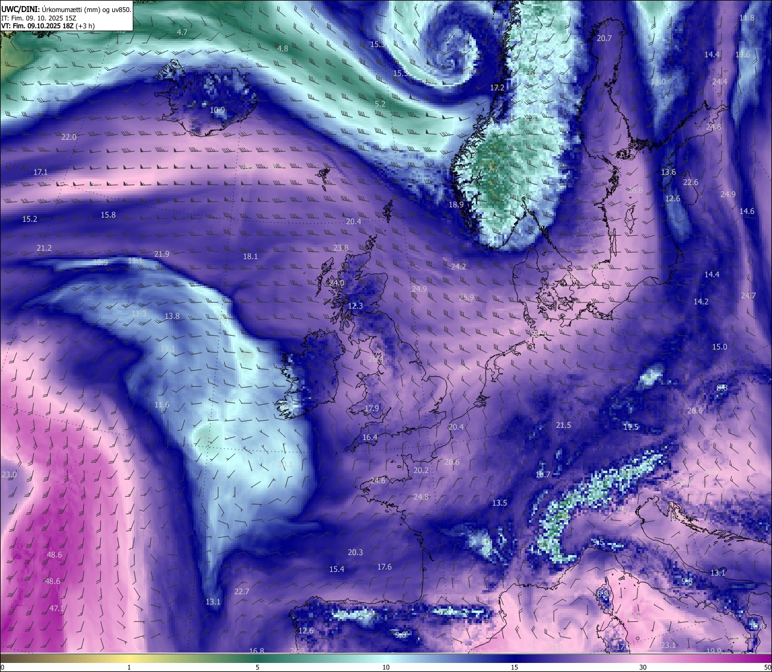Click the value 22.0 on the map
The height and width of the screenshot is (672, 772).
[x=69, y=137]
